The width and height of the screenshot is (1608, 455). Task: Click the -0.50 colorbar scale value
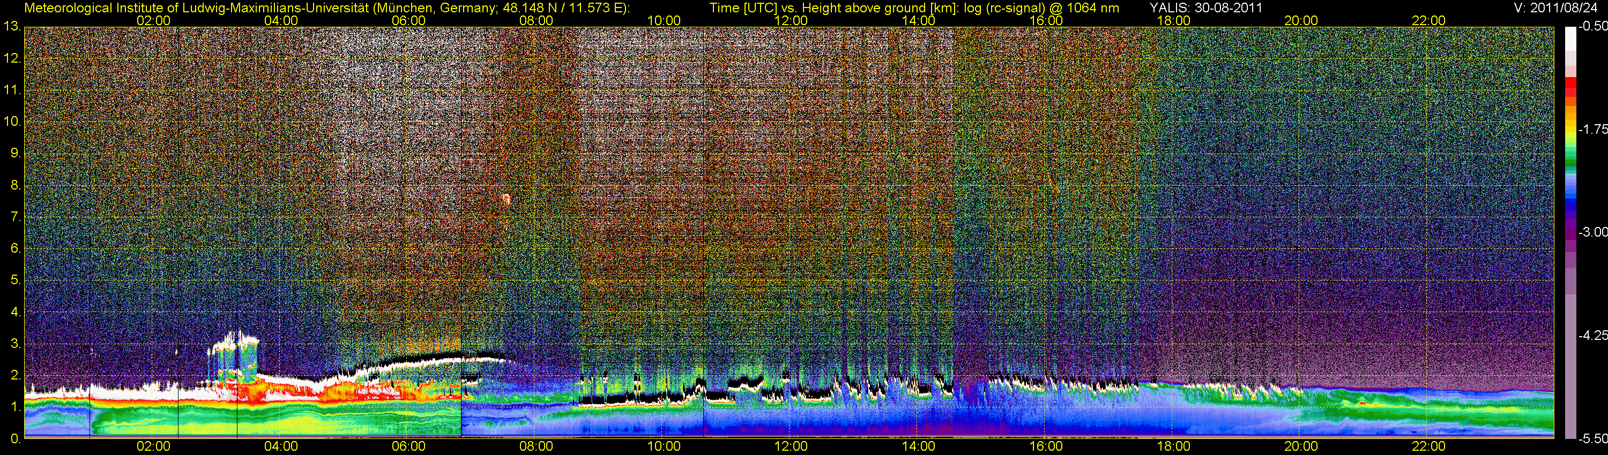(x=1592, y=27)
